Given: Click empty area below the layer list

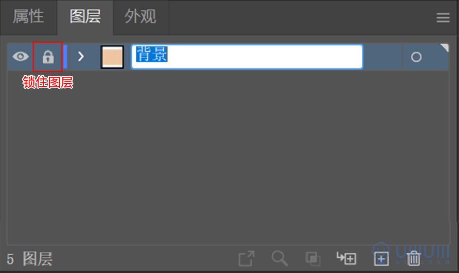Looking at the screenshot, I should [228, 158].
